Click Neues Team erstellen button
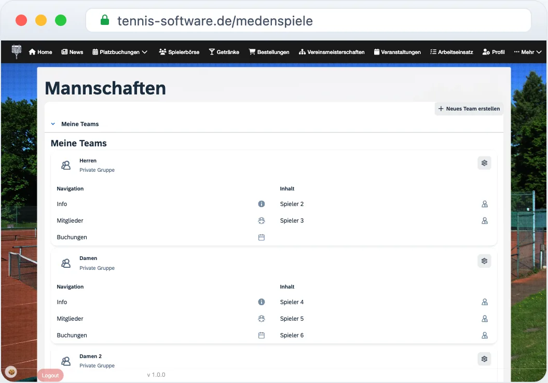 [469, 108]
